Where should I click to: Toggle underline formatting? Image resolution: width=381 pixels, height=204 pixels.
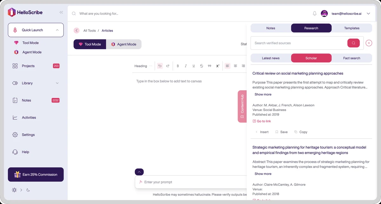coord(194,66)
